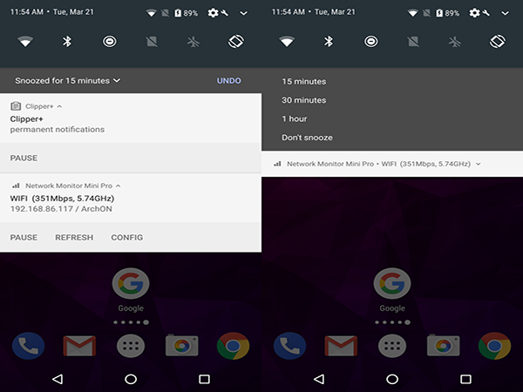Tap Clipper+ clipboard icon

click(16, 106)
